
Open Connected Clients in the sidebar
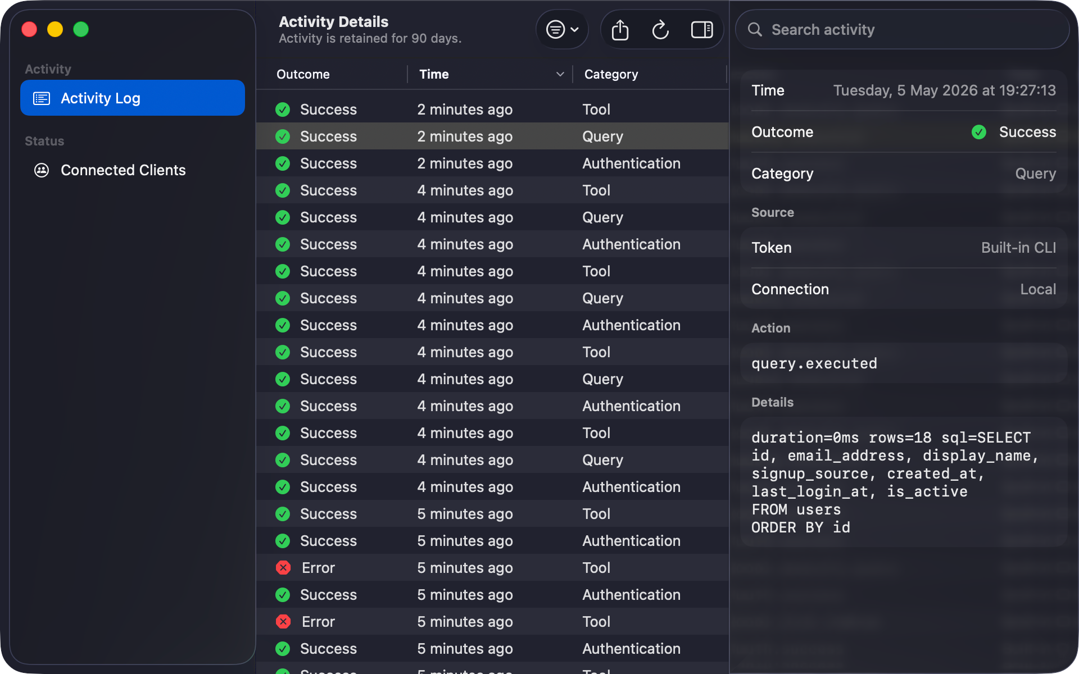coord(133,170)
